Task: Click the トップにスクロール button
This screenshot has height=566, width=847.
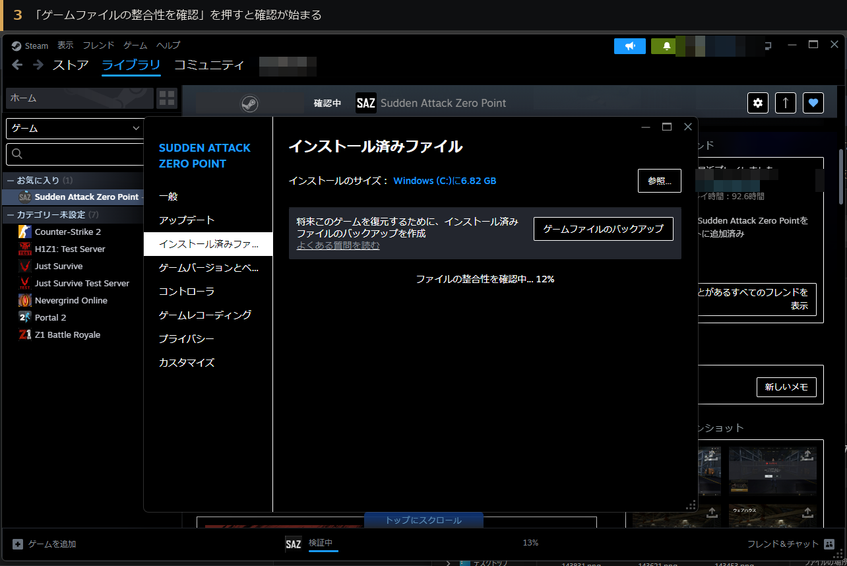Action: point(423,520)
